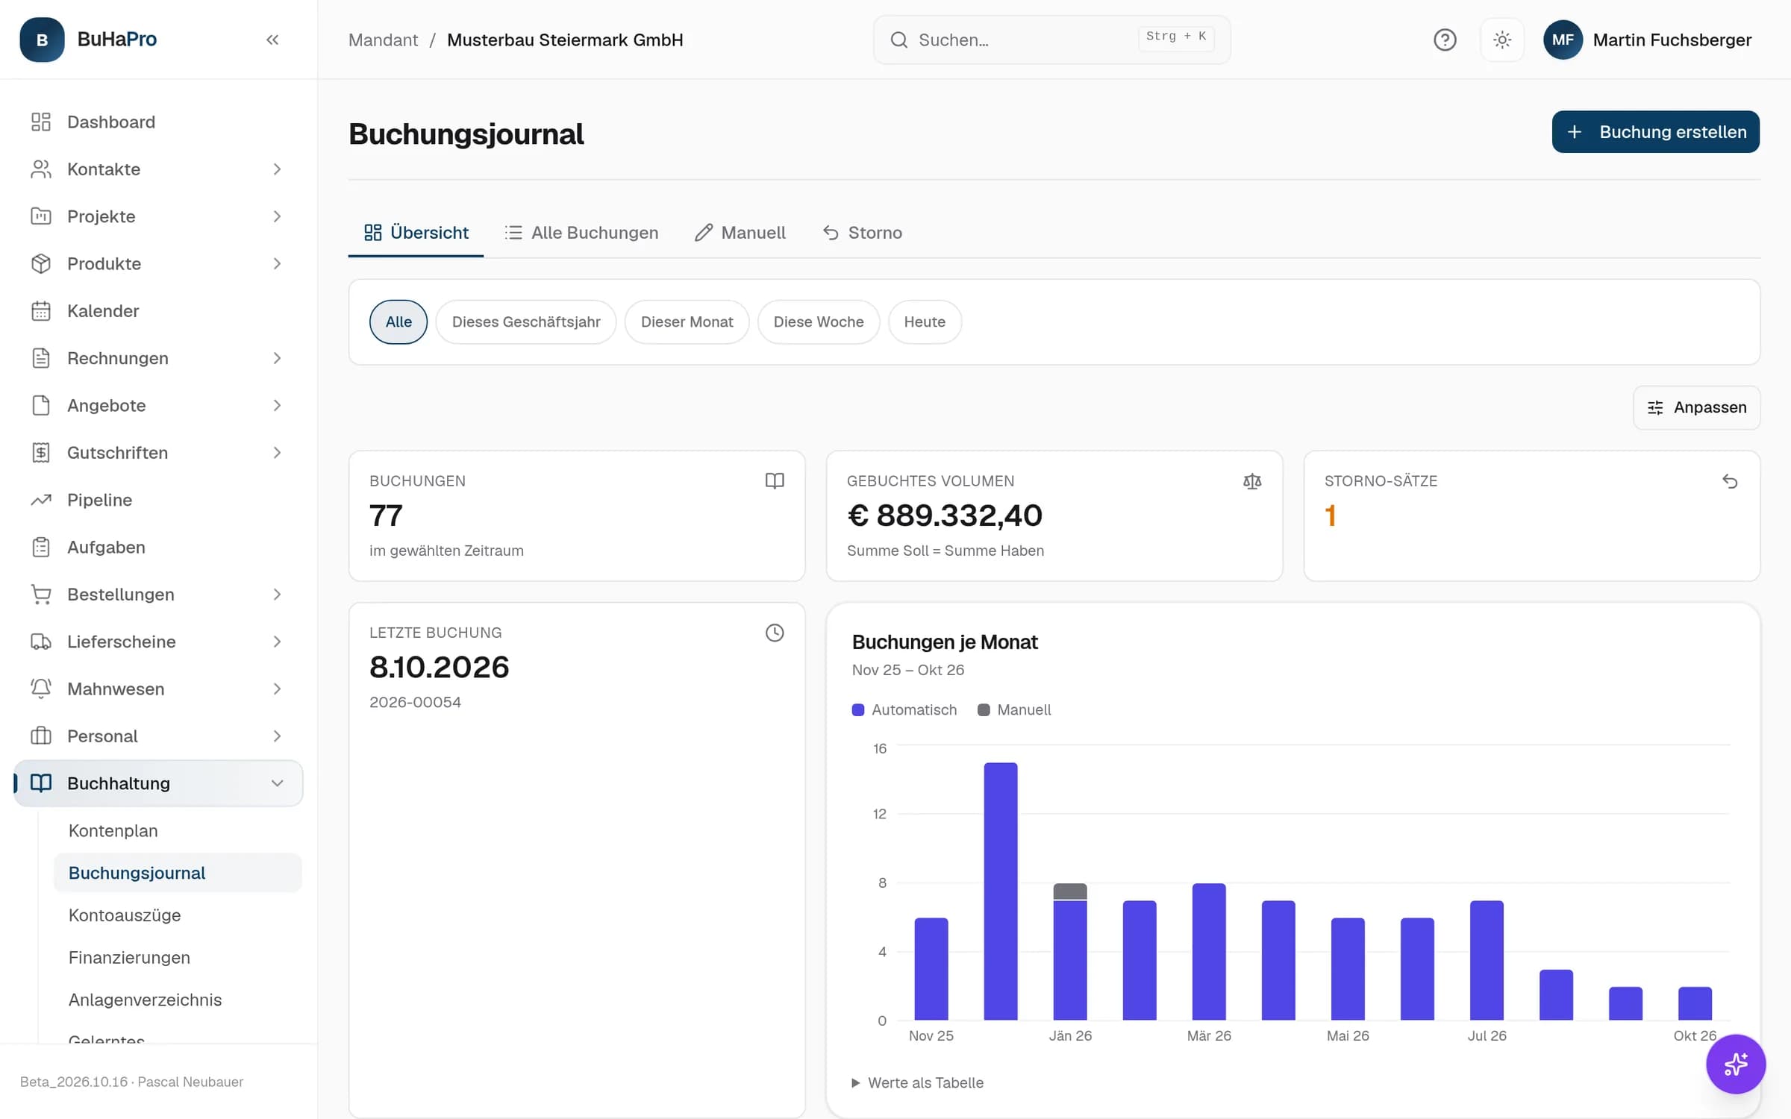This screenshot has height=1119, width=1791.
Task: Expand the Projekte submenu chevron
Action: (277, 216)
